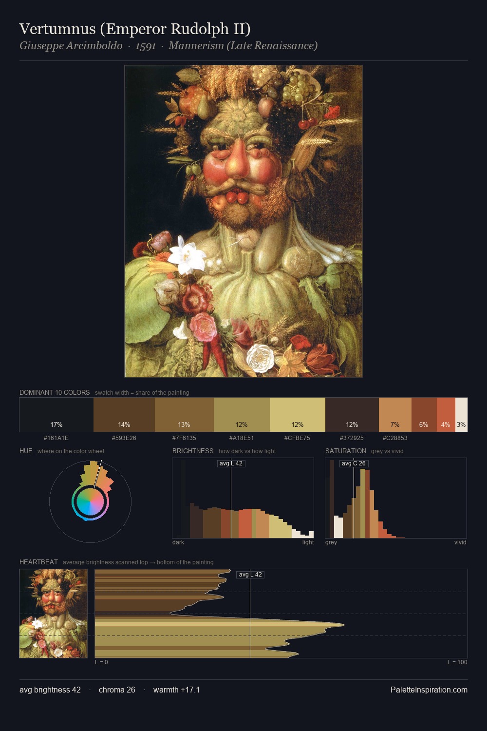Click the hue color wheel center
Screen dimensions: 487x731
[90, 501]
